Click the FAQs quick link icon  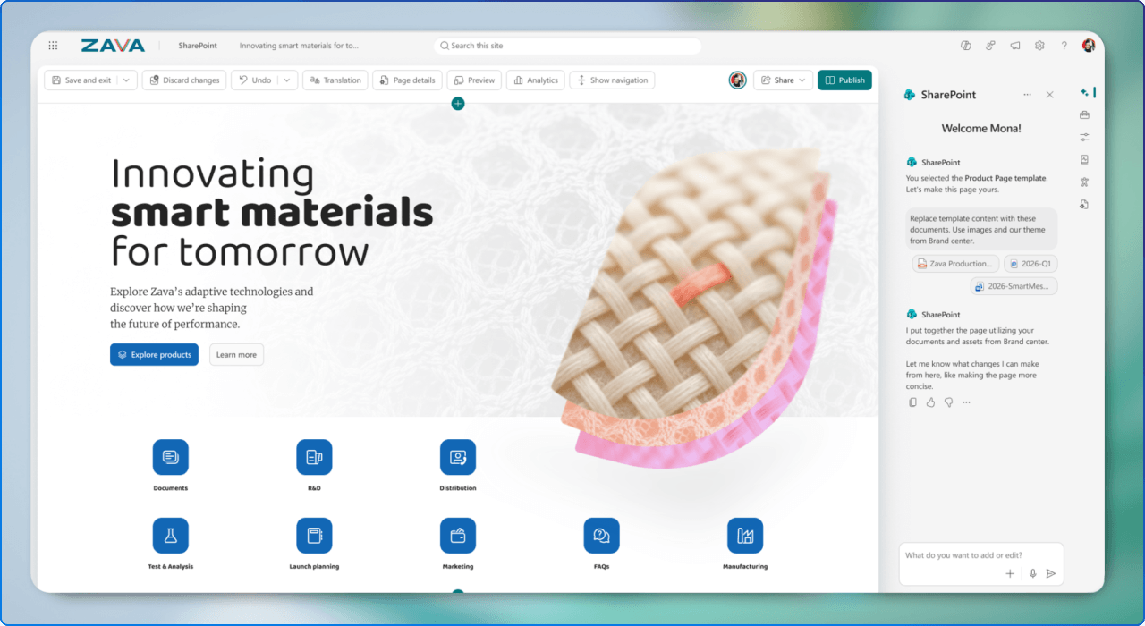601,536
